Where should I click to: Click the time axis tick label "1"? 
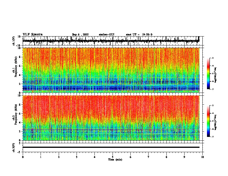point(41,157)
